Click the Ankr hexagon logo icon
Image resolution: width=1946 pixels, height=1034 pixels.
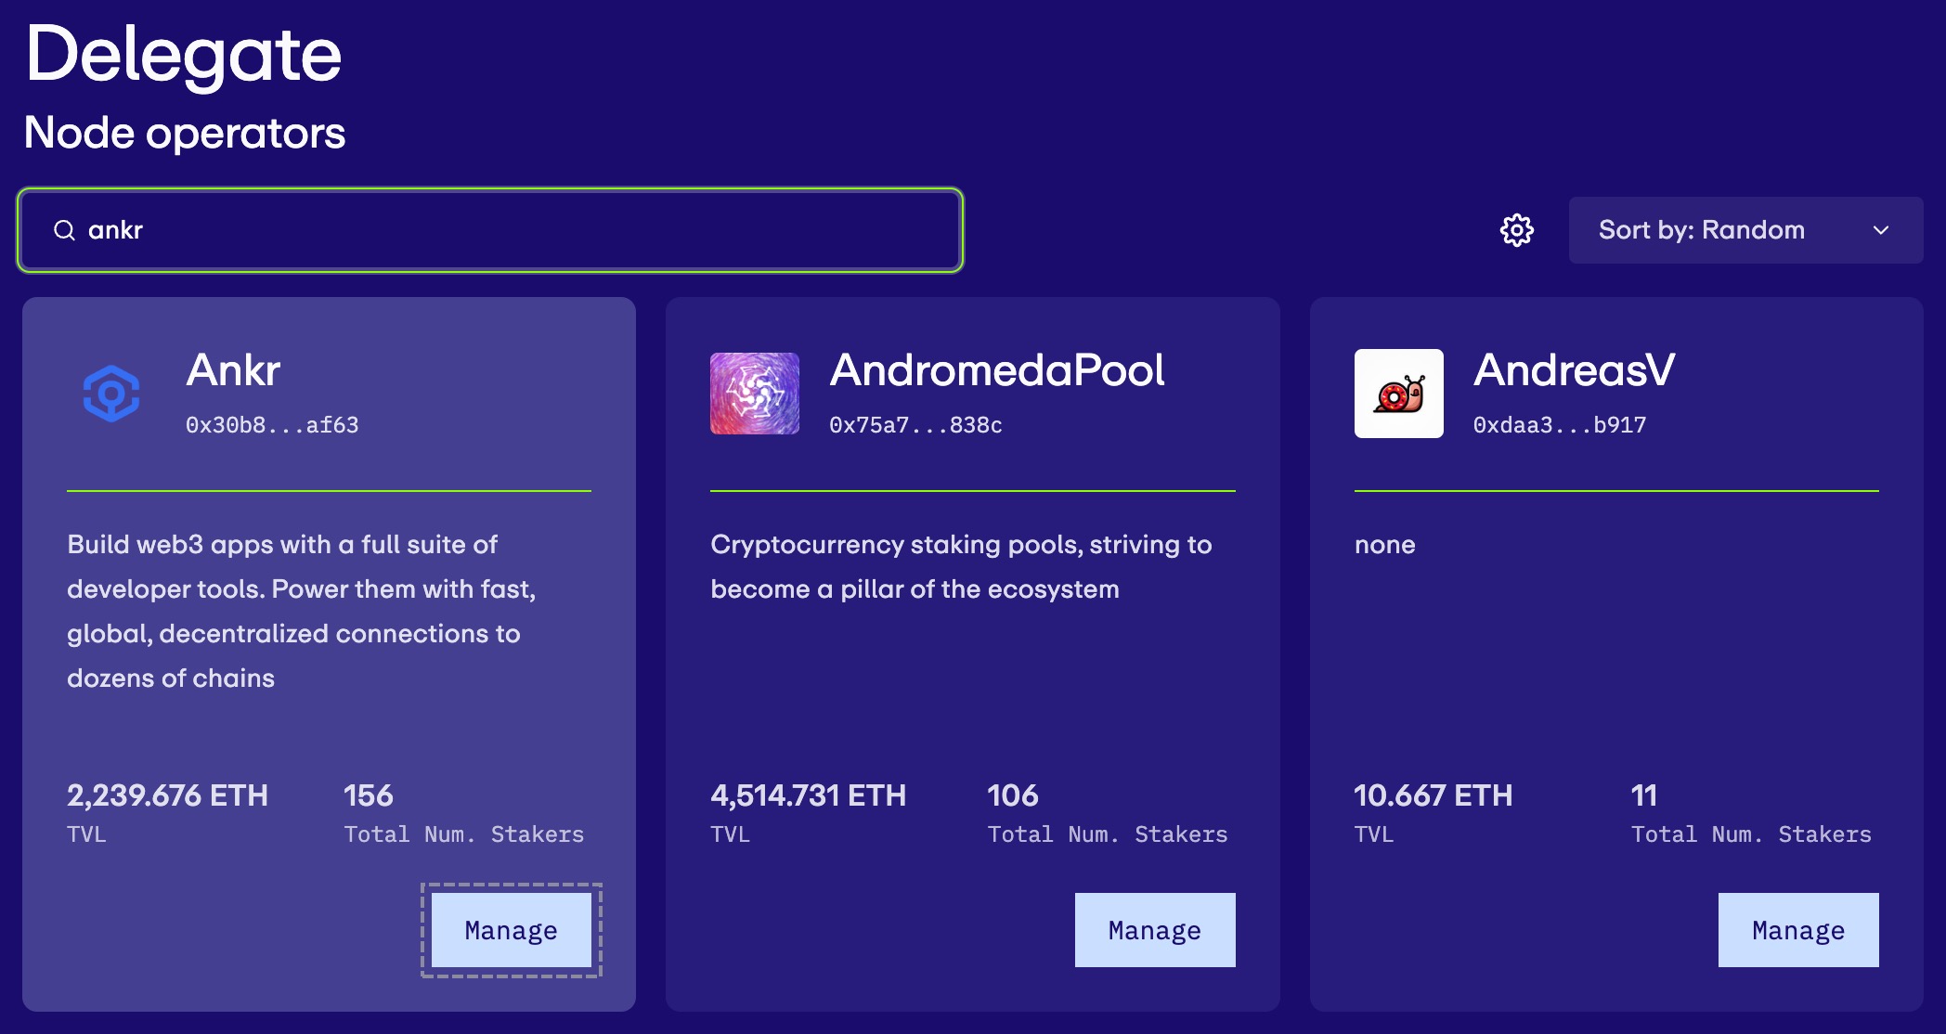tap(111, 394)
